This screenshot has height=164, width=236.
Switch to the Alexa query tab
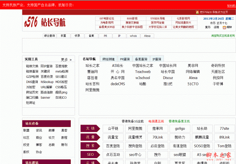[x=147, y=36]
